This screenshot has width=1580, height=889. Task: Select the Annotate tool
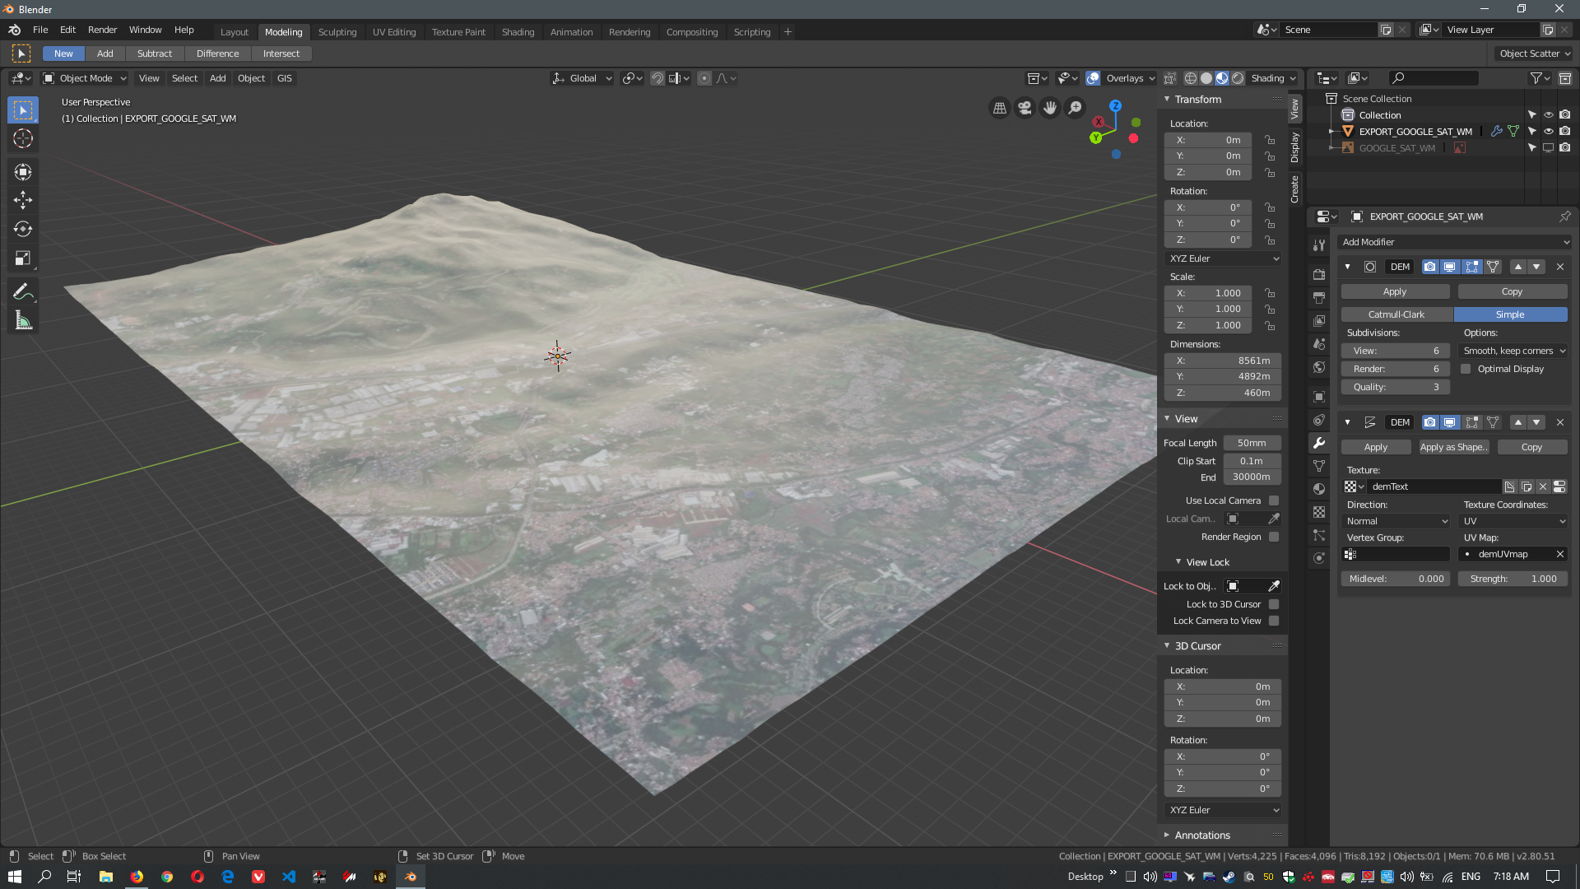point(22,291)
